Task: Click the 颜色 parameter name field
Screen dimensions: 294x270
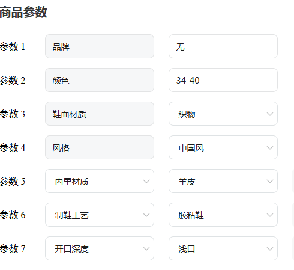Action: tap(100, 80)
